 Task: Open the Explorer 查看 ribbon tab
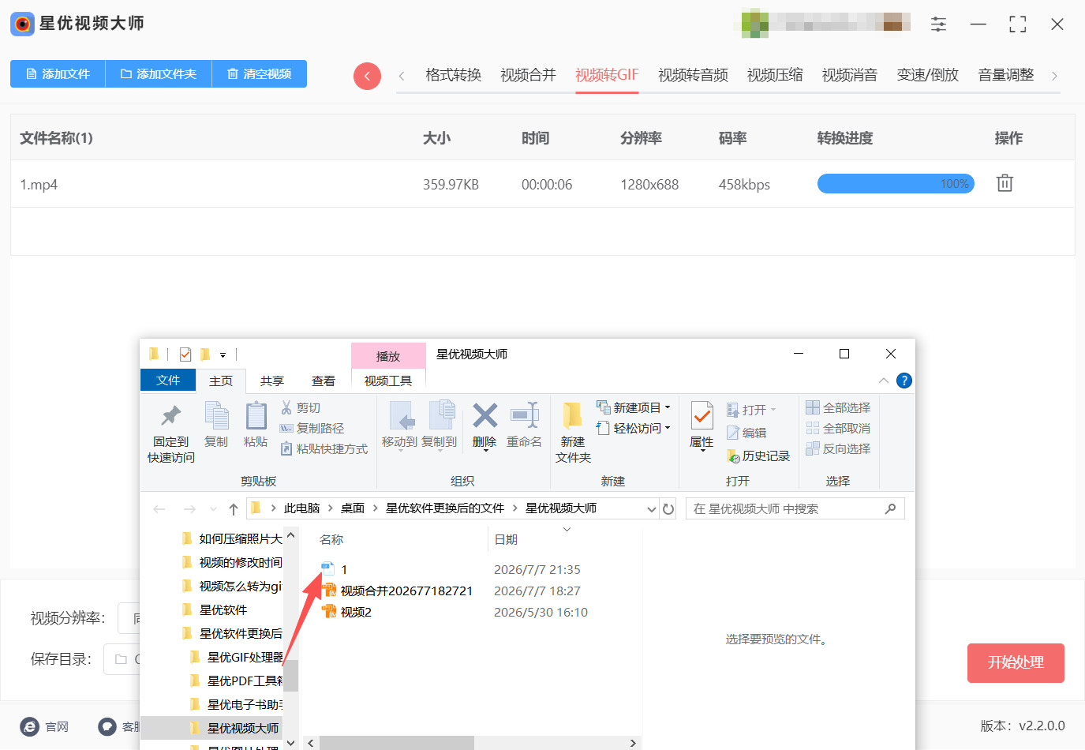tap(323, 381)
